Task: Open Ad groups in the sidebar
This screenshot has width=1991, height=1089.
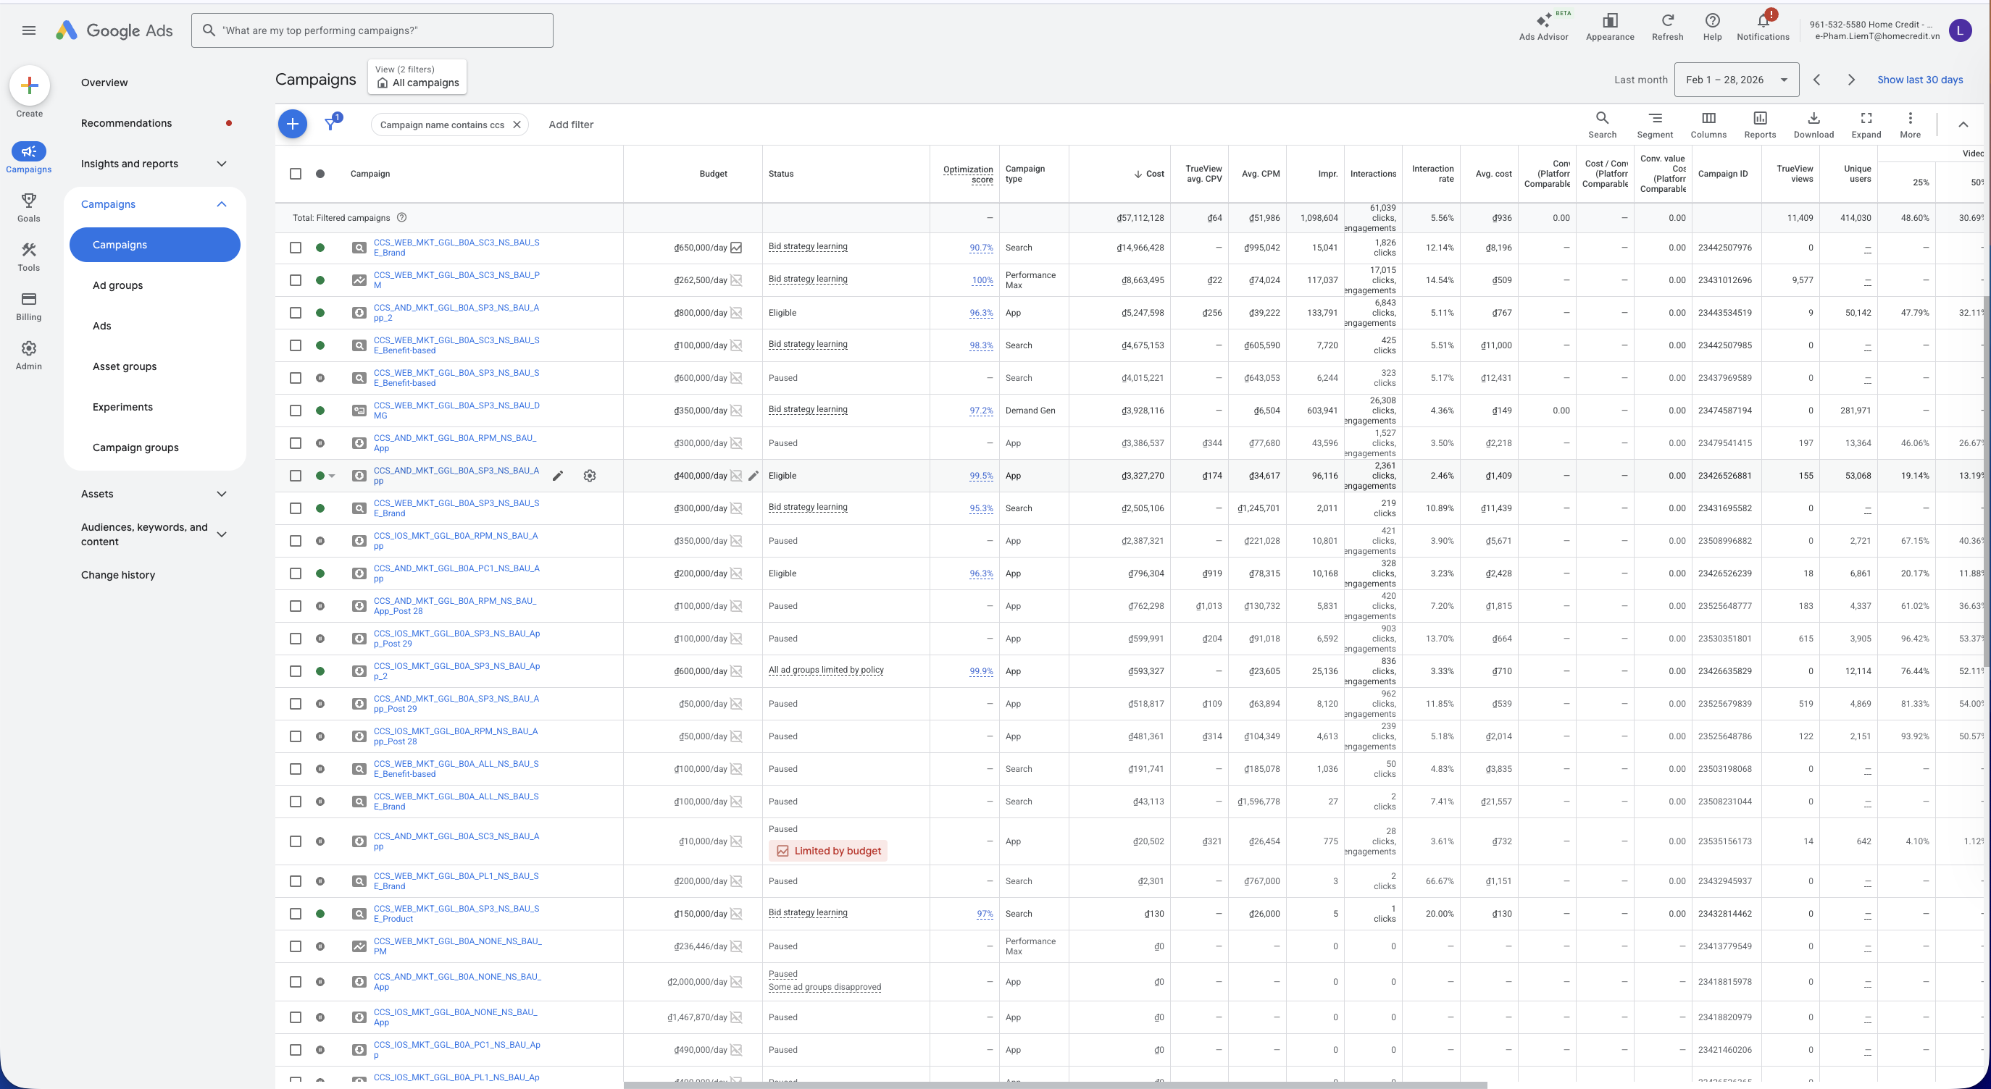Action: tap(117, 286)
